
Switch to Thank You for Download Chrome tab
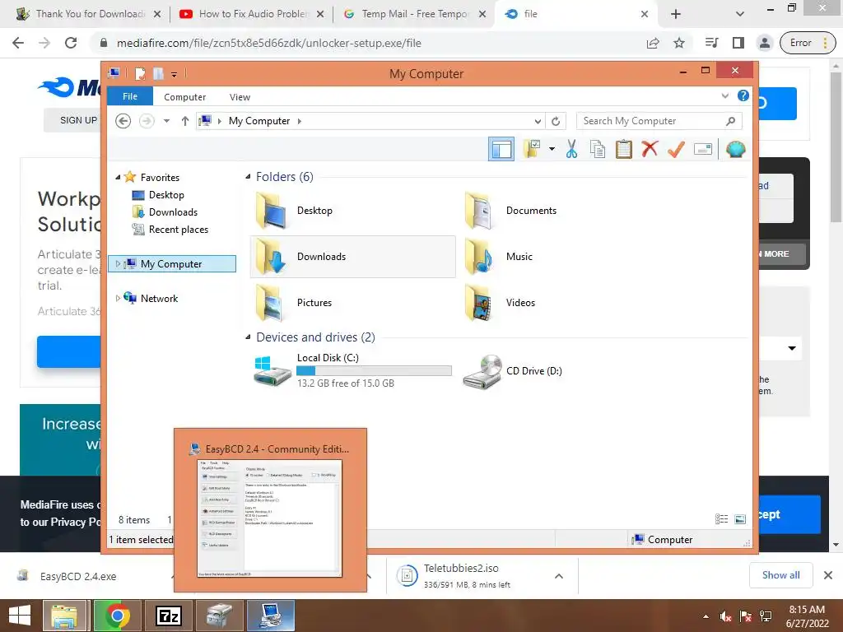coord(89,14)
